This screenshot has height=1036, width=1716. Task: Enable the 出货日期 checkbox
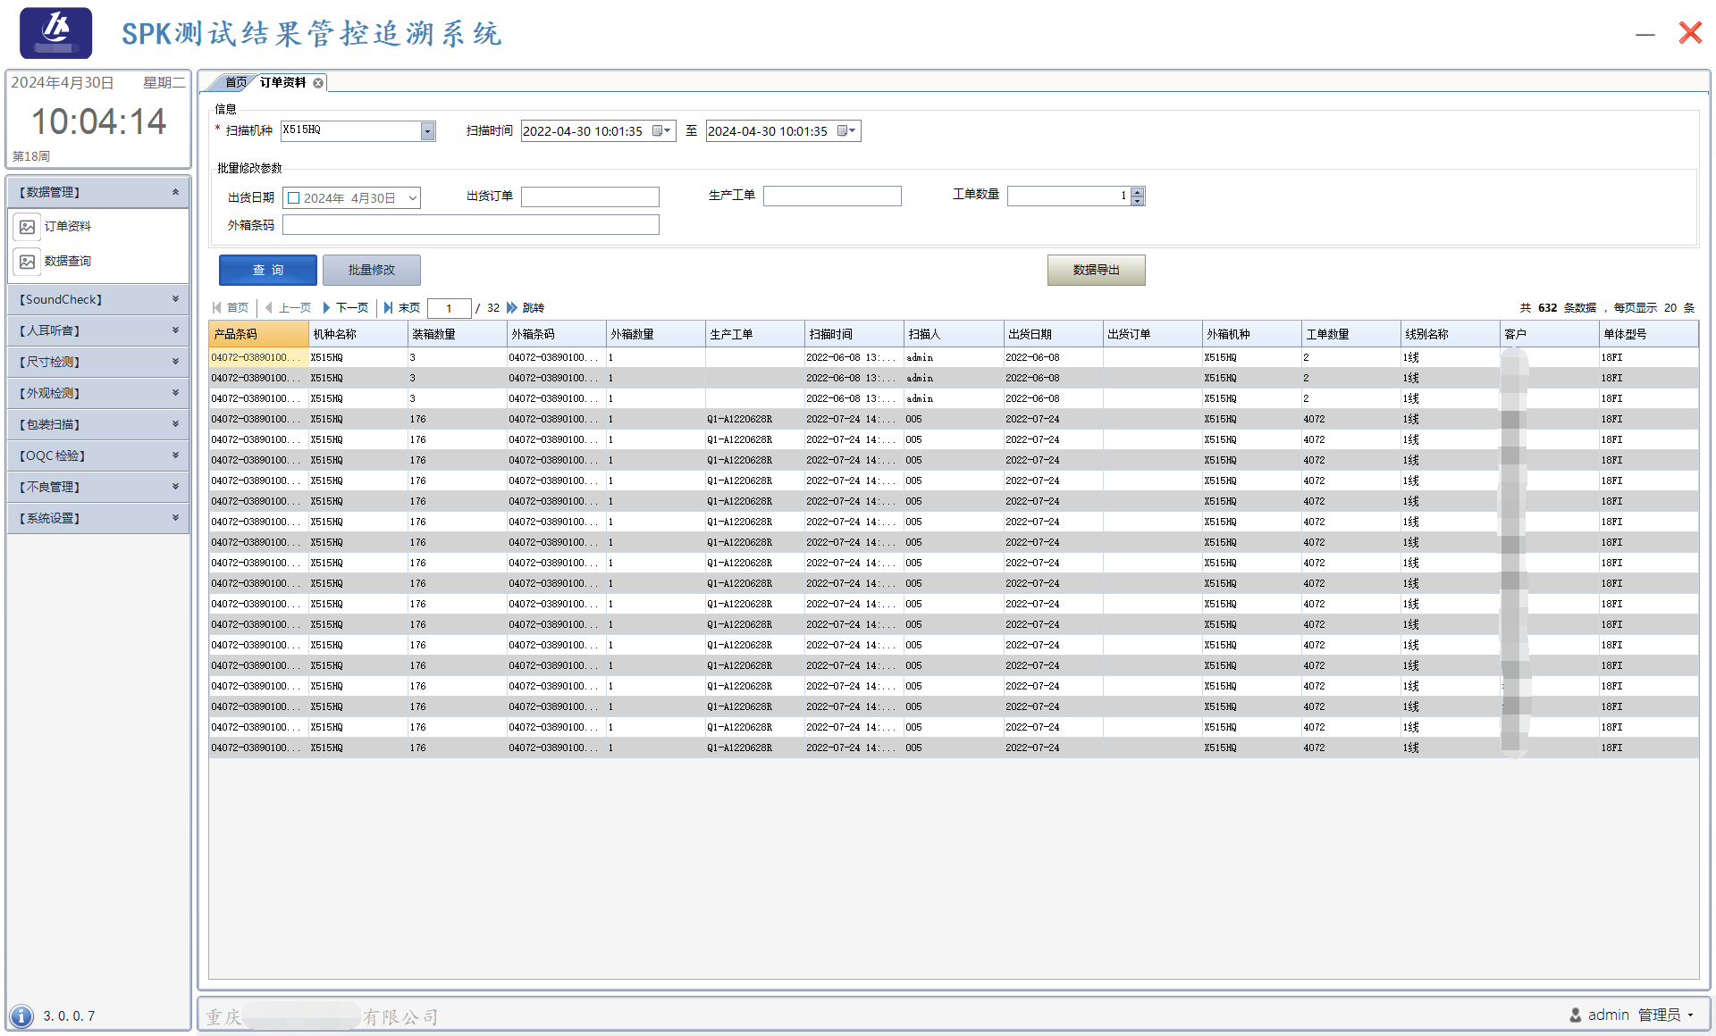pyautogui.click(x=293, y=198)
